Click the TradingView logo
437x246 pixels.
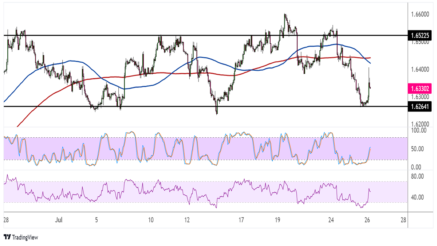[x=21, y=237]
